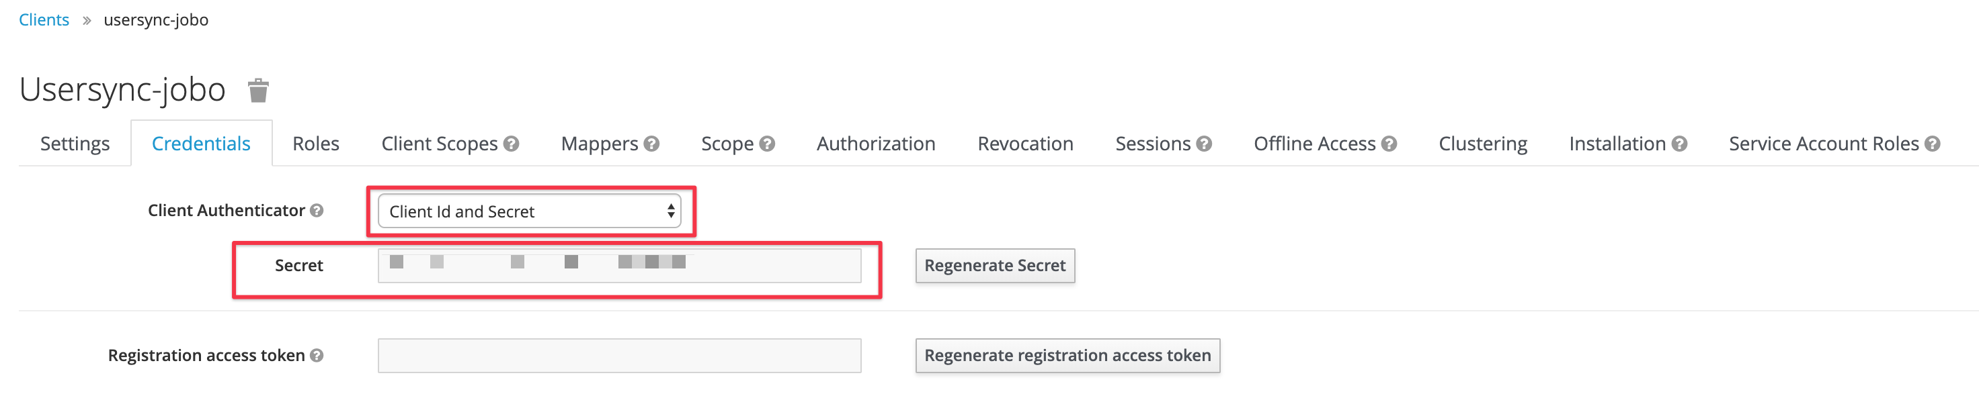The width and height of the screenshot is (1979, 400).
Task: View Sessions tab help icon
Action: pos(1204,144)
